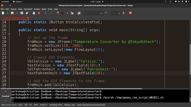Image resolution: width=191 pixels, height=107 pixels.
Task: Save the current file via toolbar
Action: [x=22, y=13]
